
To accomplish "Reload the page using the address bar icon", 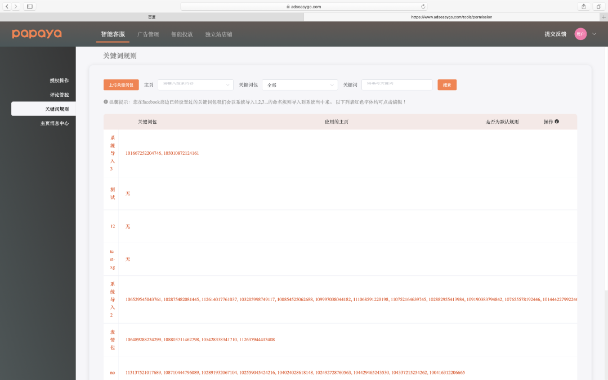I will [x=423, y=7].
